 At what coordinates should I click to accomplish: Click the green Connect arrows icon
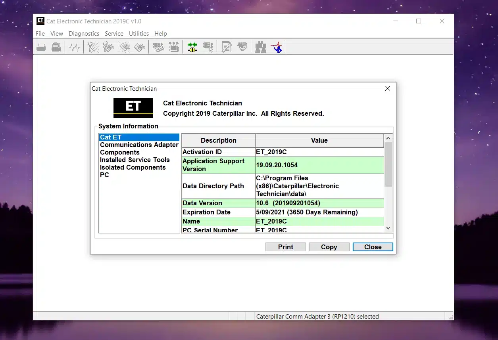pos(192,48)
